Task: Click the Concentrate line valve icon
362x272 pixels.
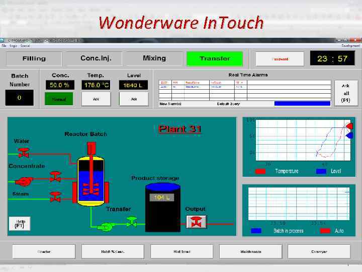Action: click(55, 177)
